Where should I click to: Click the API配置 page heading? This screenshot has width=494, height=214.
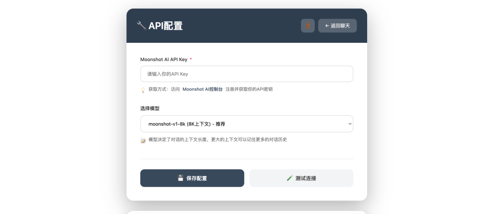pos(165,26)
